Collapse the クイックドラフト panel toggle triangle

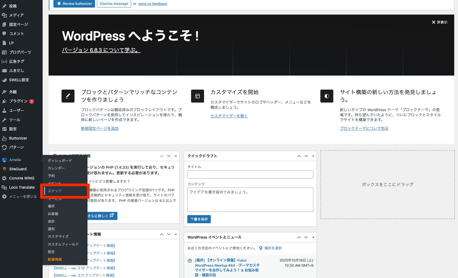pos(313,156)
